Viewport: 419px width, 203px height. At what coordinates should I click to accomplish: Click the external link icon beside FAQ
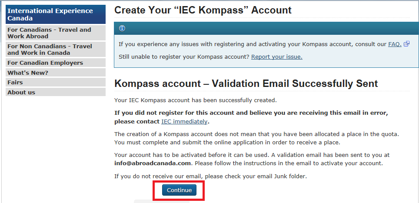click(406, 44)
